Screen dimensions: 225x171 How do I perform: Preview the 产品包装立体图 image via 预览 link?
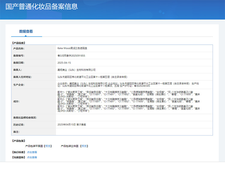(x=84, y=146)
